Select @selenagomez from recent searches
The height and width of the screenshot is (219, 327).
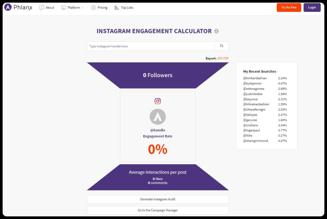(x=254, y=89)
